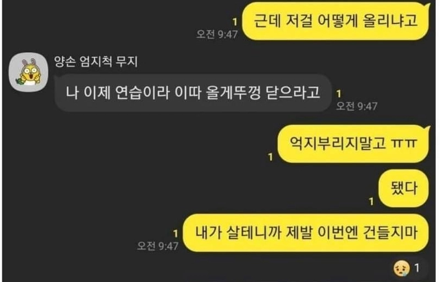The width and height of the screenshot is (440, 282).
Task: Click unread count beside the gray received message
Action: (339, 93)
